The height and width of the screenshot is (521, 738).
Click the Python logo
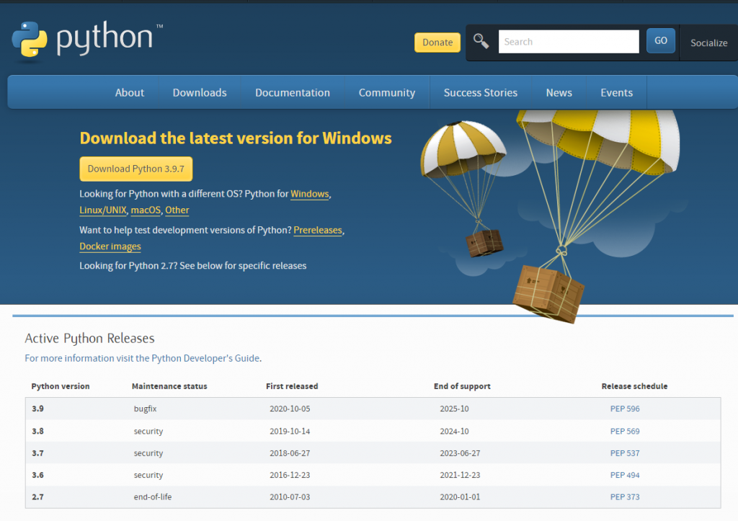point(87,40)
